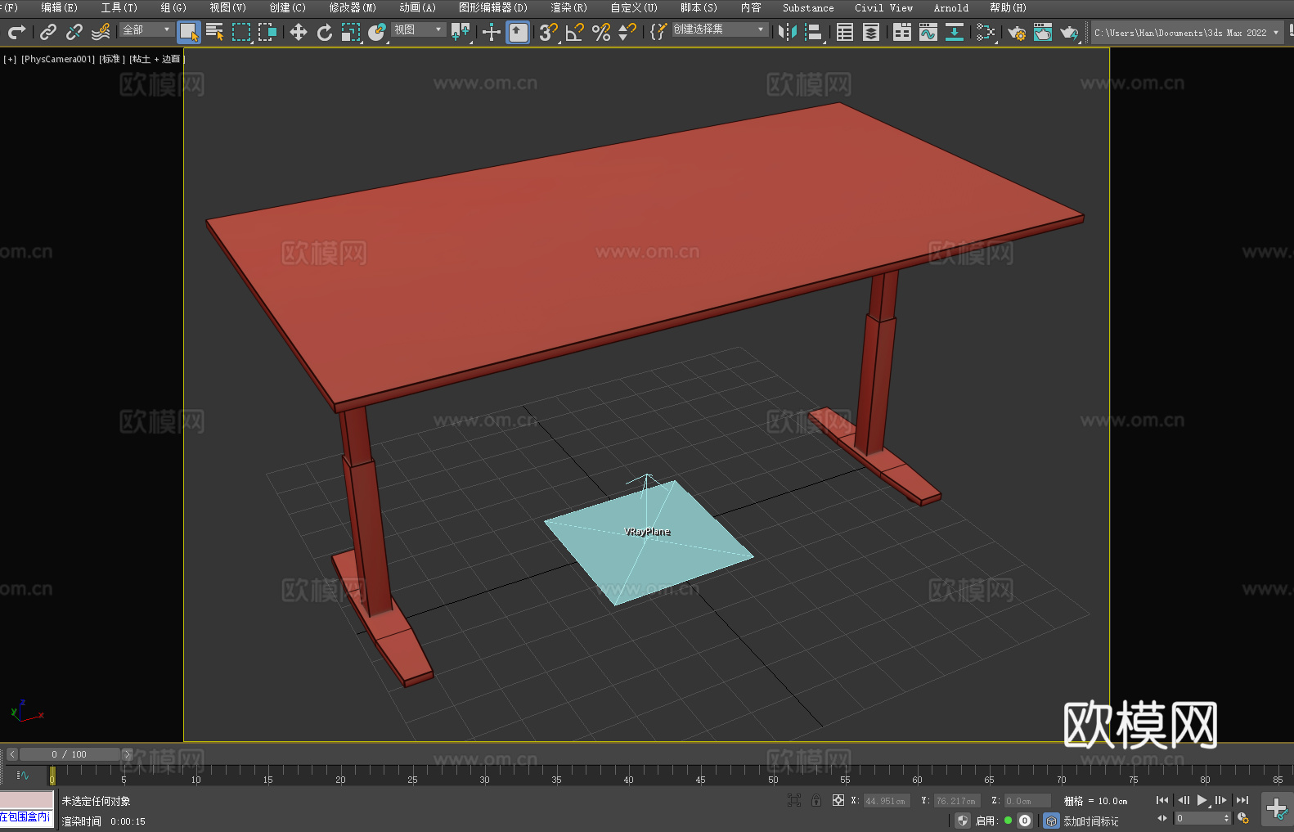Image resolution: width=1294 pixels, height=832 pixels.
Task: Click the time slider 0 / 100 handle
Action: [x=70, y=754]
